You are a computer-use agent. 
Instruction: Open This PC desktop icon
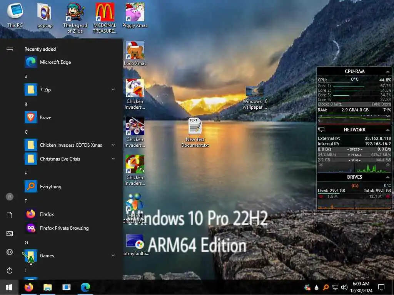[15, 15]
